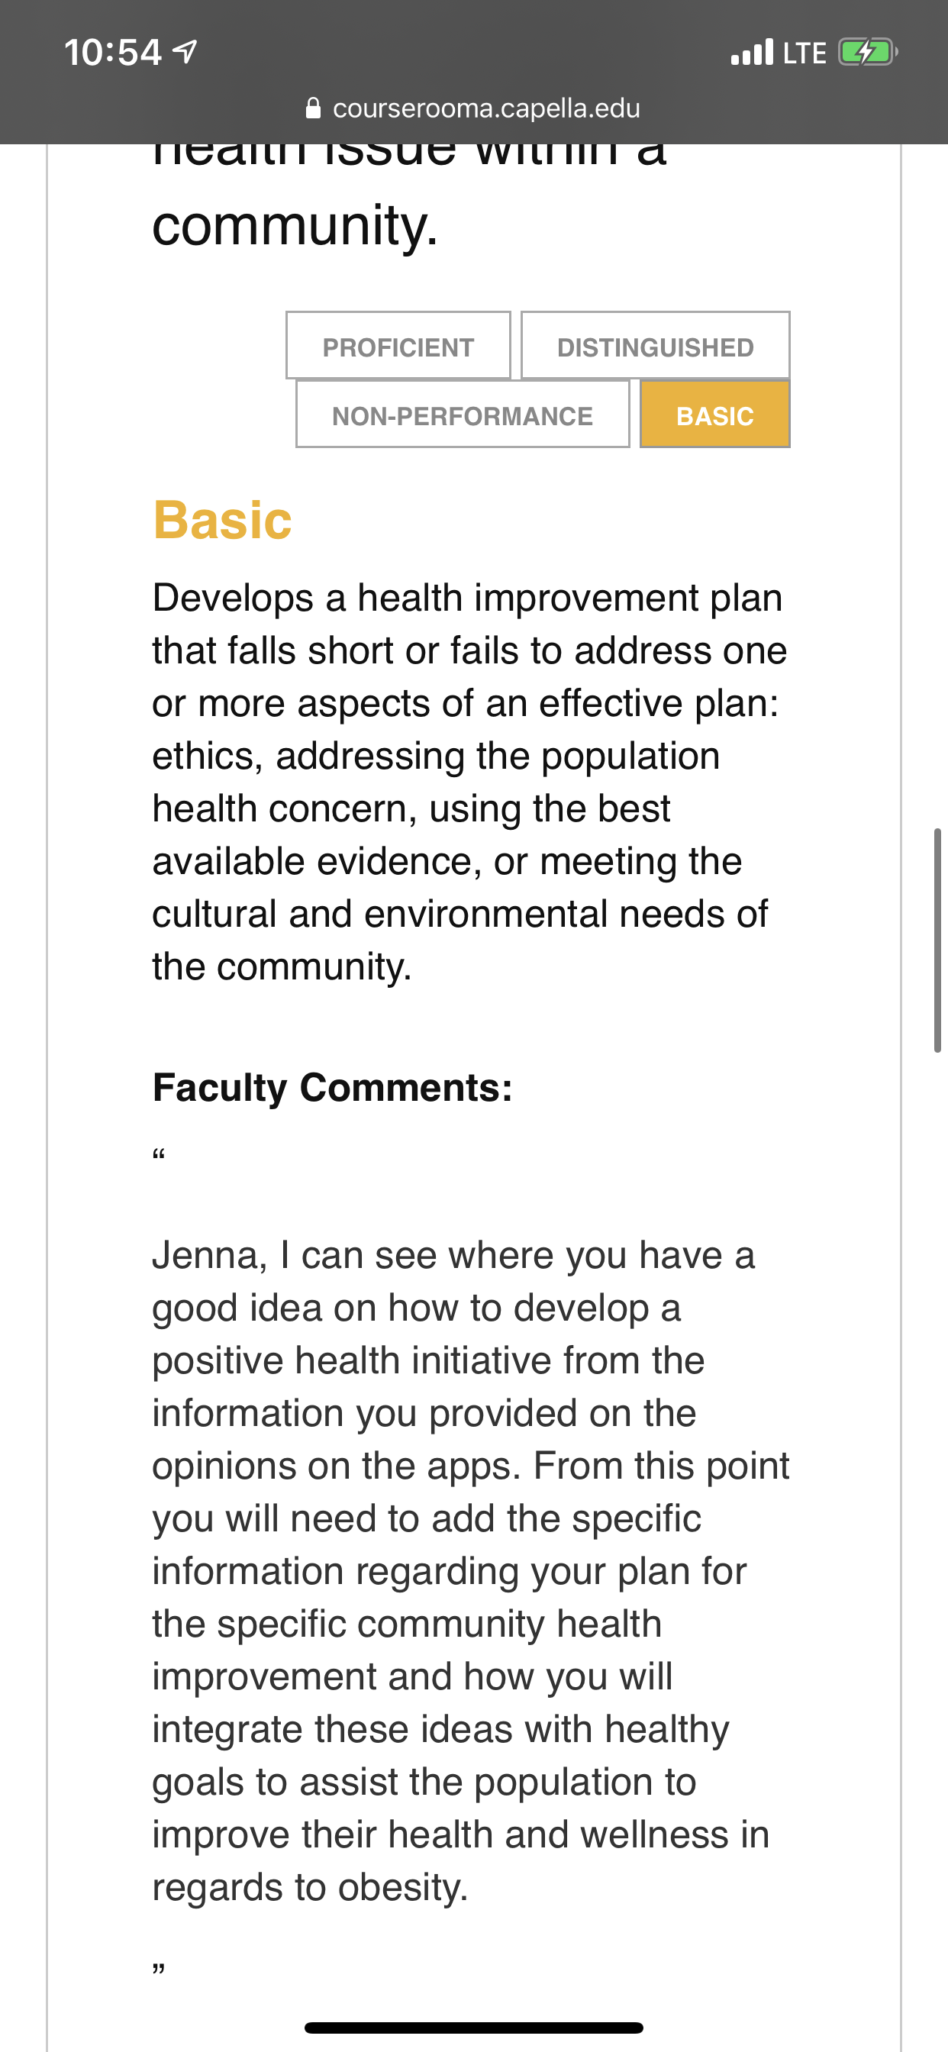Tap the home indicator bar at bottom
The image size is (948, 2052).
point(474,2028)
